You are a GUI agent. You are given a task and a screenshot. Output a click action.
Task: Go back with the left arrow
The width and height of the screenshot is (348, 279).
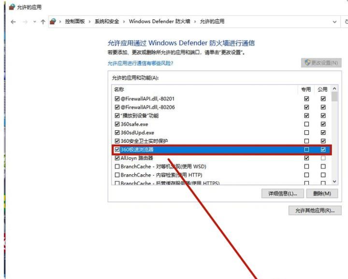(14, 22)
